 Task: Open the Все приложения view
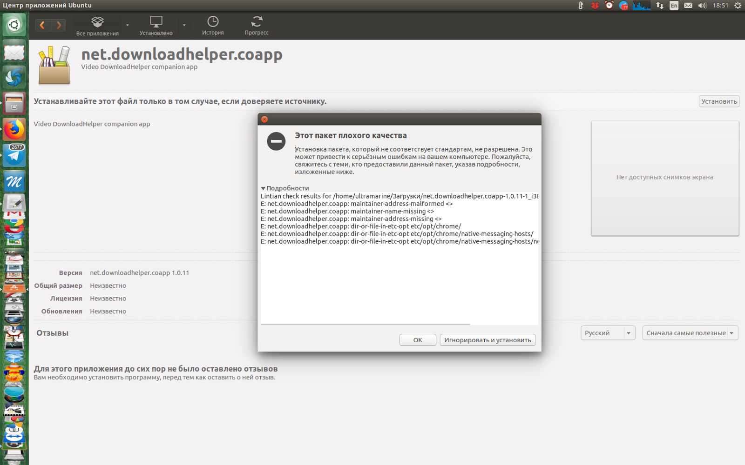[x=97, y=26]
